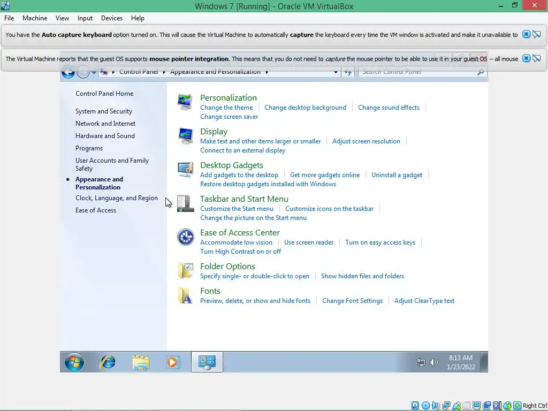Open the address bar history dropdown
Image resolution: width=548 pixels, height=411 pixels.
(x=336, y=72)
